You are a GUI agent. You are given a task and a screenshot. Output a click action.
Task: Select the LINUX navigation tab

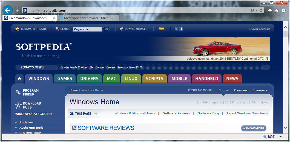(x=131, y=79)
